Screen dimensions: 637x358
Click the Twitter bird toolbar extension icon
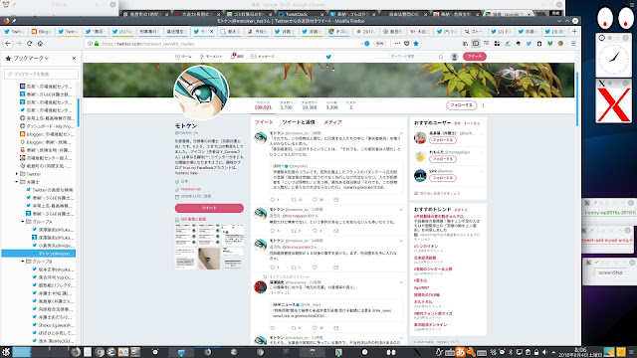pos(529,44)
